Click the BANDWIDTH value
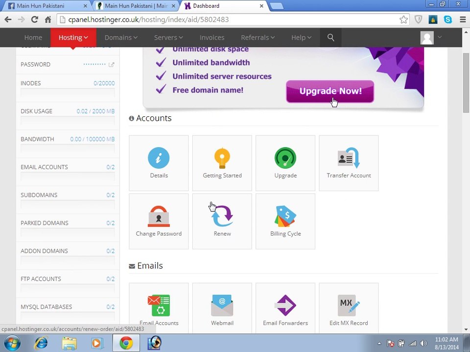The width and height of the screenshot is (470, 352). [x=93, y=139]
